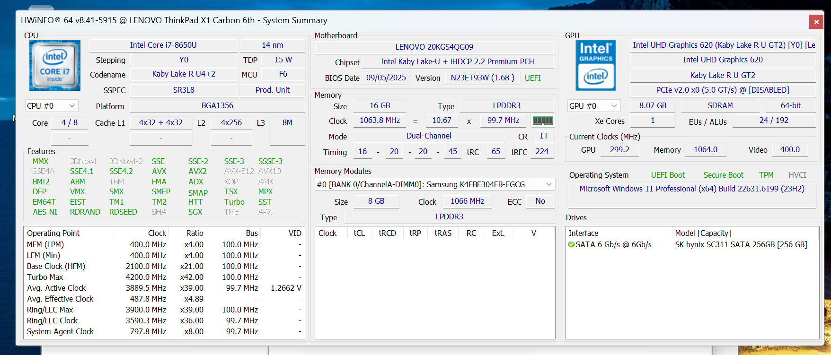Click the Kaby Lake-R U4+2 codename
Image resolution: width=831 pixels, height=355 pixels.
pyautogui.click(x=184, y=74)
